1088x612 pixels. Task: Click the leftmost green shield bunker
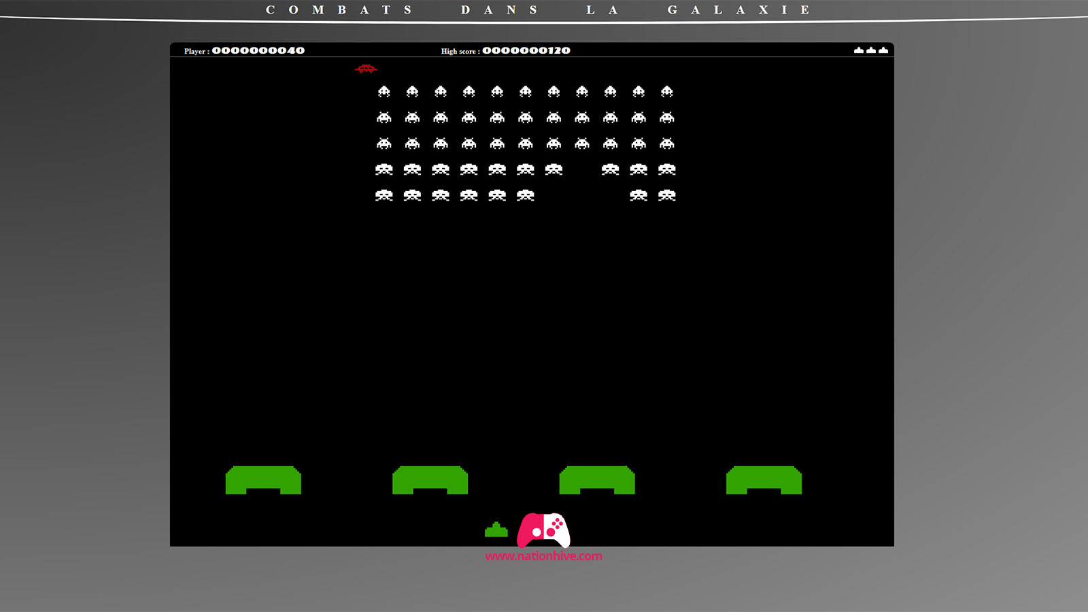pos(263,480)
